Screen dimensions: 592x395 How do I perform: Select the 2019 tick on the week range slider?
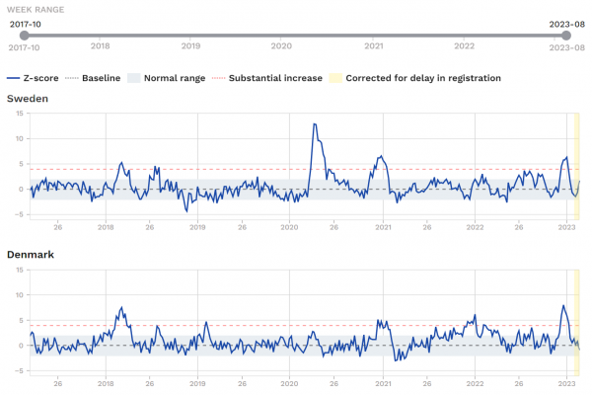tap(191, 44)
